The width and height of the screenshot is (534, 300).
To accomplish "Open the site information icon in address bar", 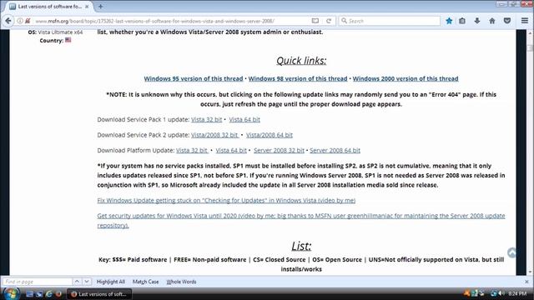I will click(20, 21).
